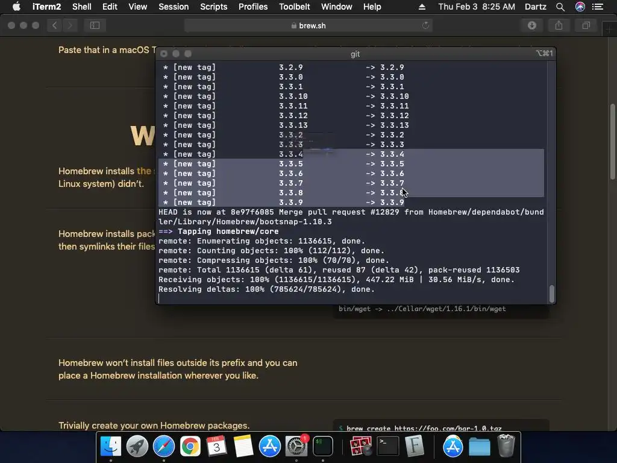Open the blue App Store icon left of System Preferences
Viewport: 617px width, 463px height.
[269, 447]
